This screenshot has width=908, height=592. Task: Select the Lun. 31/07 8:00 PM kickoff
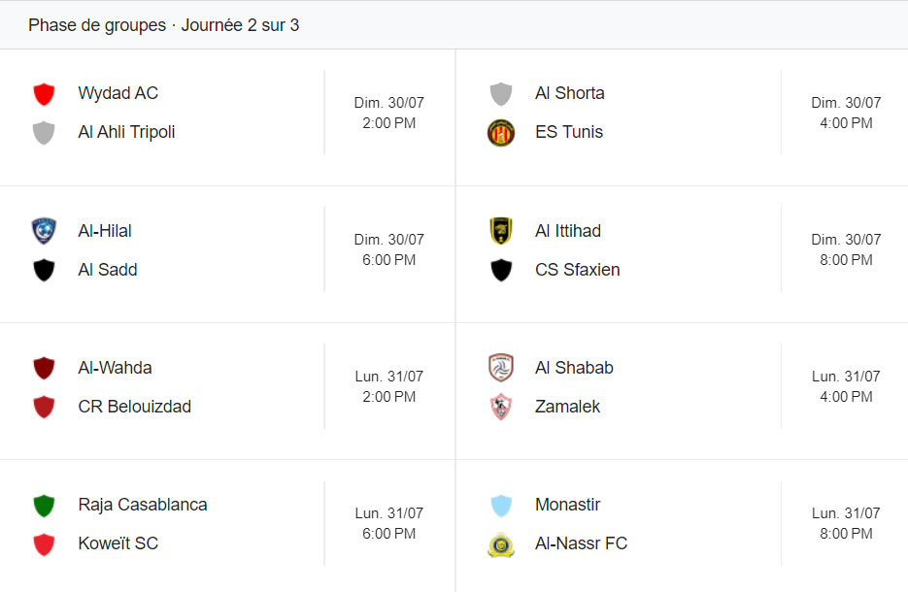845,523
